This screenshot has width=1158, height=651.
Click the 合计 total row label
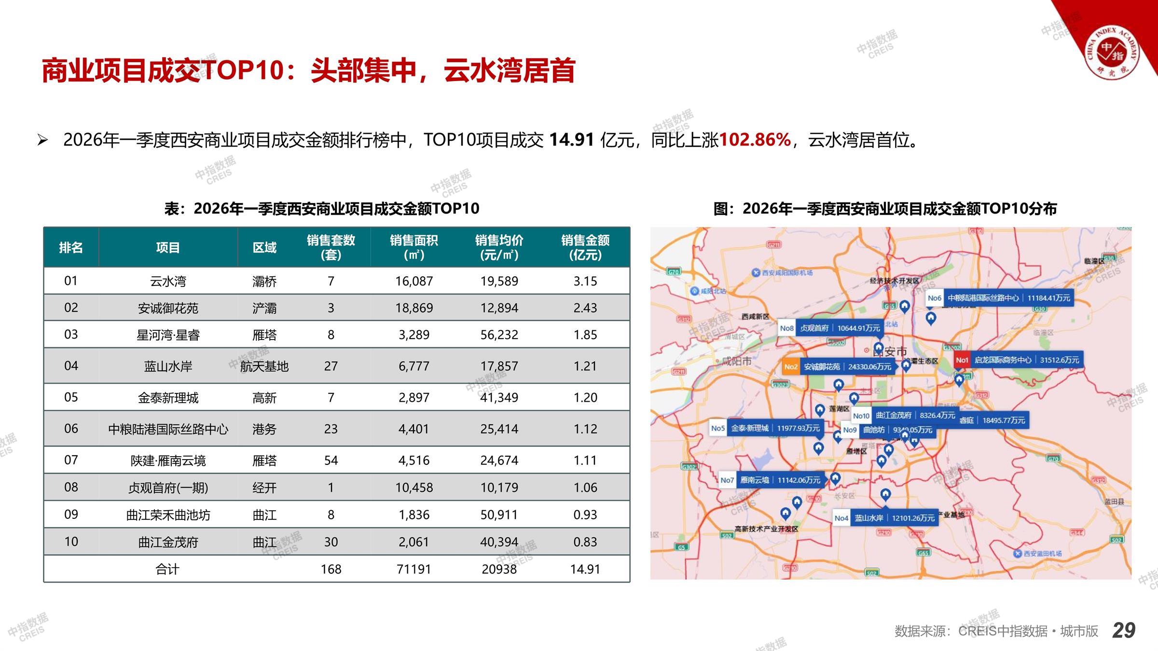(167, 569)
